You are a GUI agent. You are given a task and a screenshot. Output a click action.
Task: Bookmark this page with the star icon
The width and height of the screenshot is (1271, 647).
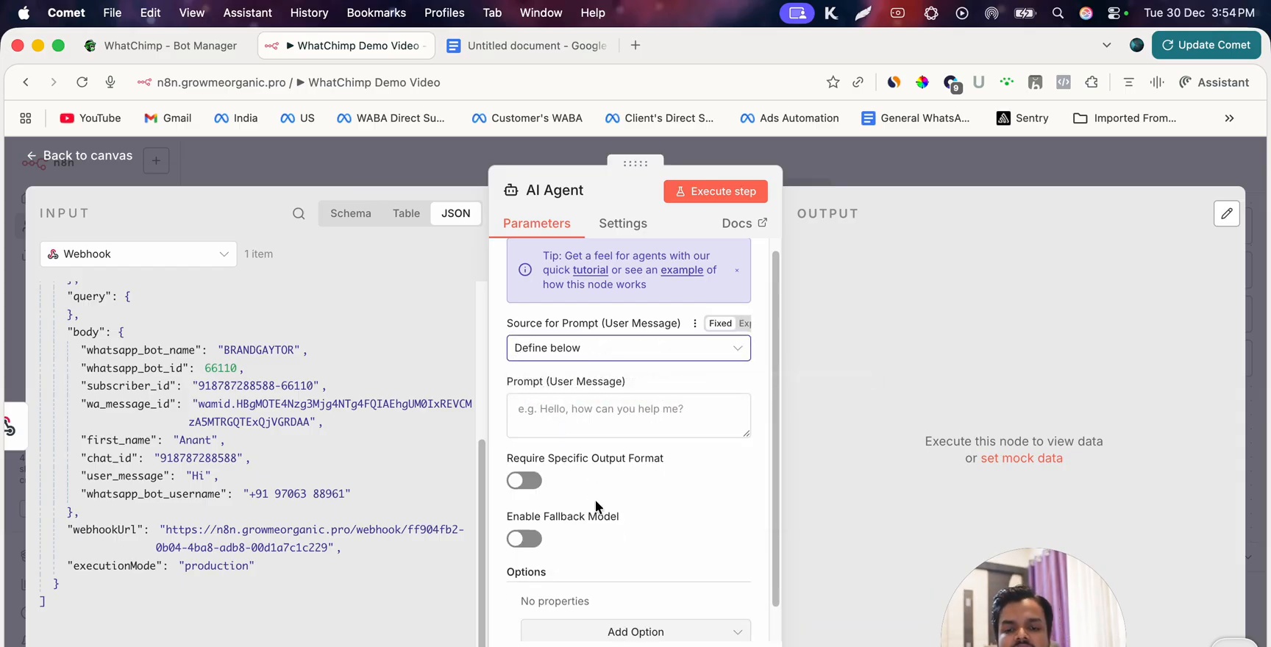[833, 82]
